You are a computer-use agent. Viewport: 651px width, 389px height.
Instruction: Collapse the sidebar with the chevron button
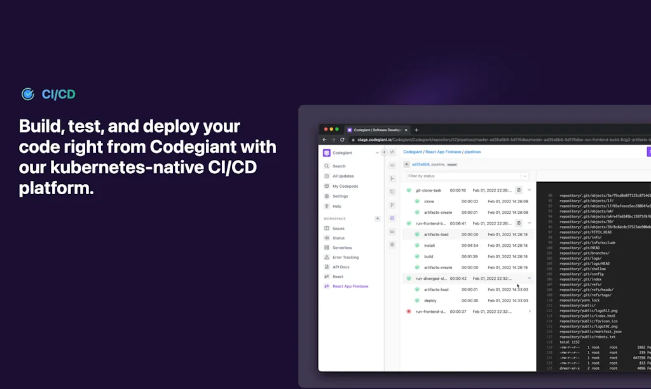(x=384, y=152)
